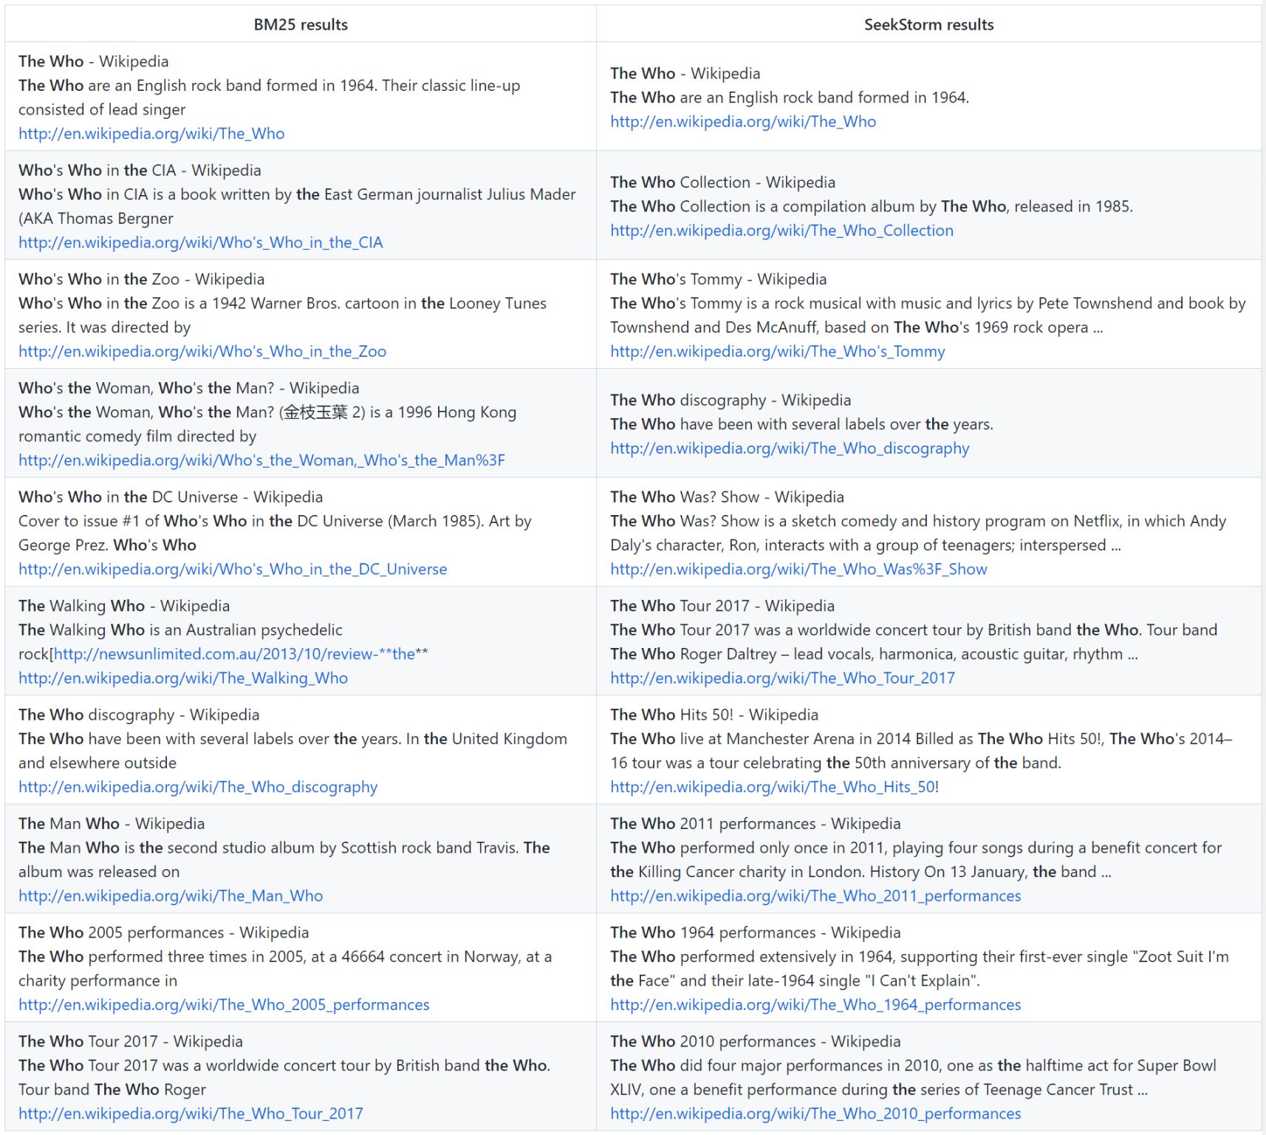
Task: Click the 'BM25 results' column header
Action: pyautogui.click(x=301, y=24)
